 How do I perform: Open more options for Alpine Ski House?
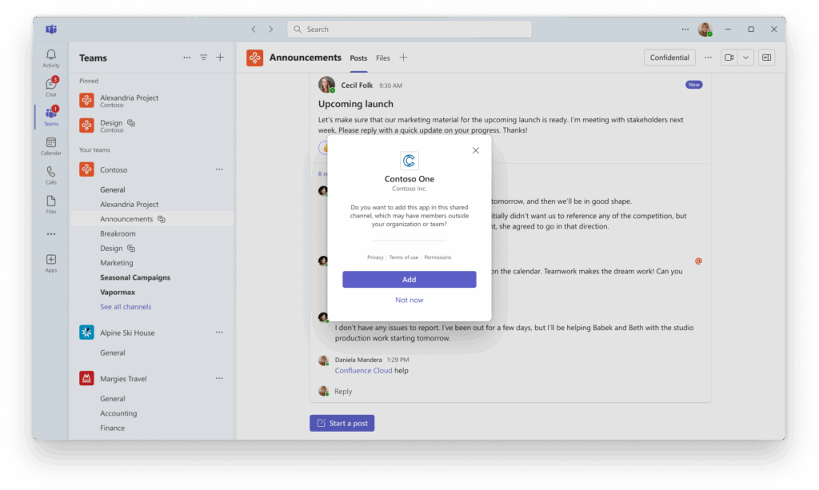(219, 333)
